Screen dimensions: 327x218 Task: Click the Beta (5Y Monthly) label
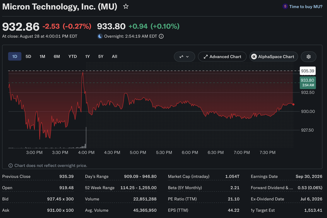pos(185,188)
